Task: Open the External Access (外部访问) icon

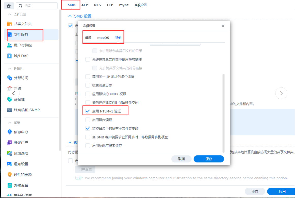Action: 9,78
